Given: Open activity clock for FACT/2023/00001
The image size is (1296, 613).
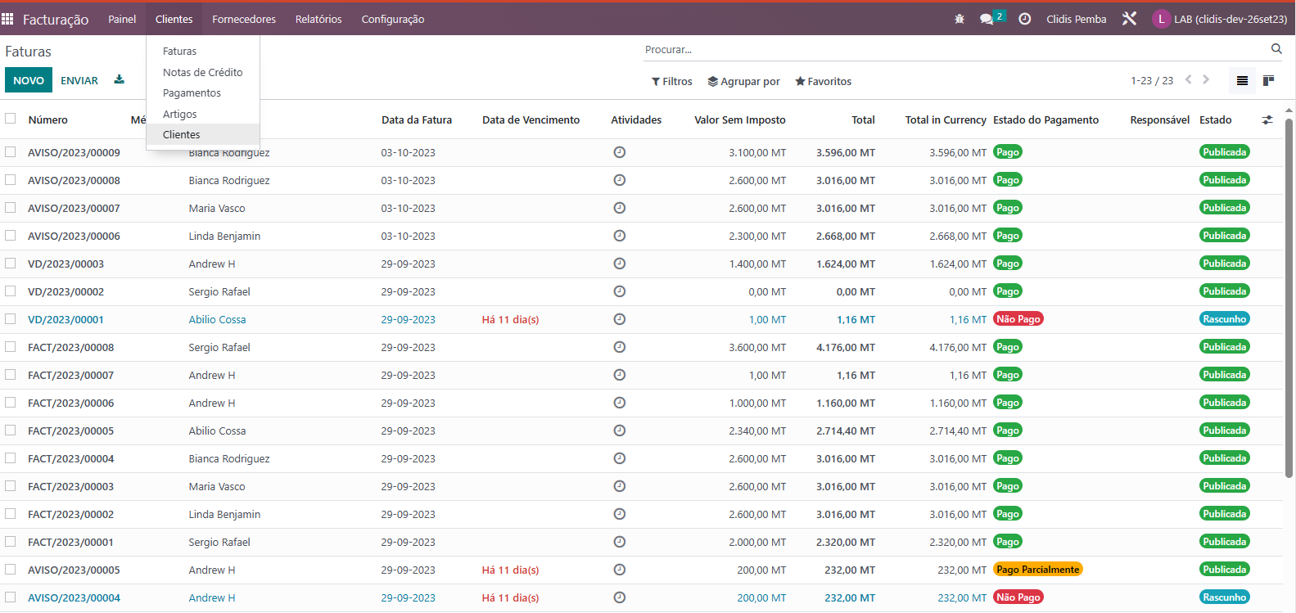Looking at the screenshot, I should pos(620,542).
